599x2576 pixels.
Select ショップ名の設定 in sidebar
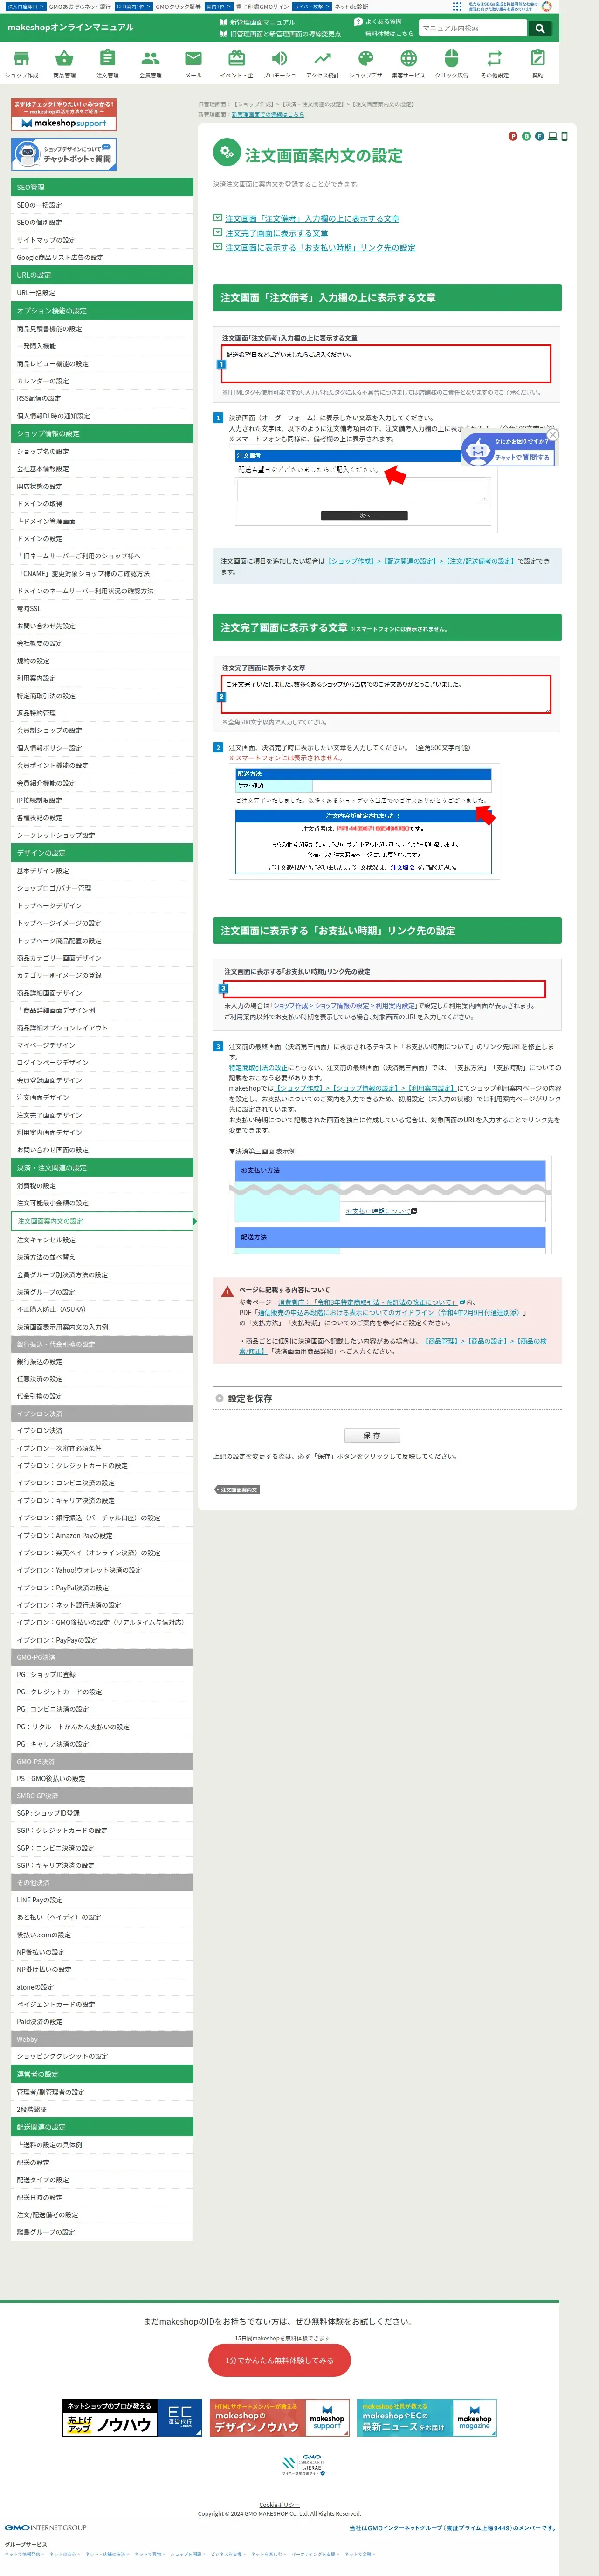pyautogui.click(x=102, y=451)
